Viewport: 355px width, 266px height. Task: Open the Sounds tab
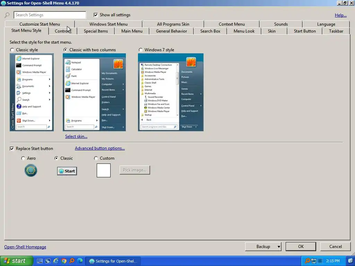pos(281,24)
